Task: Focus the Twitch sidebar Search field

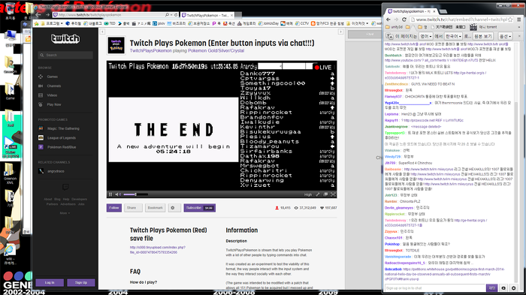Action: [x=65, y=55]
